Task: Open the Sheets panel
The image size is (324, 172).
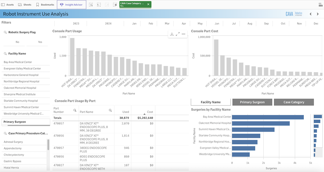Action: [25, 5]
